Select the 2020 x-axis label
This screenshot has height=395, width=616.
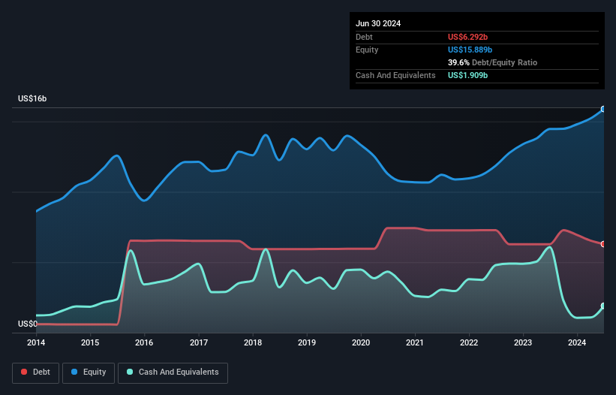(361, 342)
